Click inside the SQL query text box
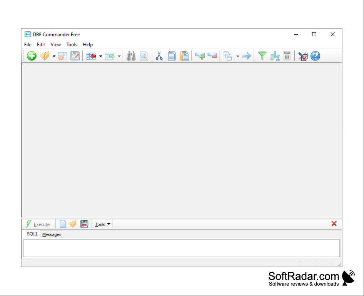Image resolution: width=364 pixels, height=296 pixels. click(182, 248)
